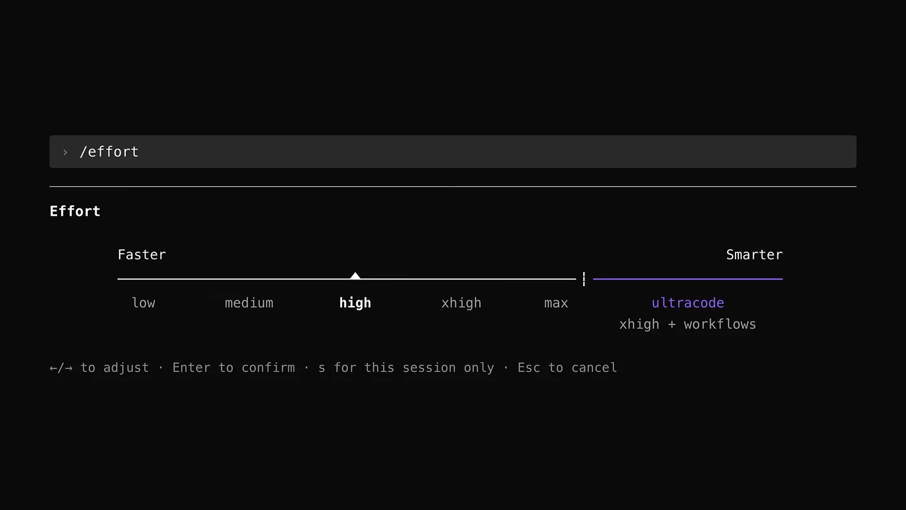Click the white triangle slider marker
The image size is (906, 510).
[355, 275]
